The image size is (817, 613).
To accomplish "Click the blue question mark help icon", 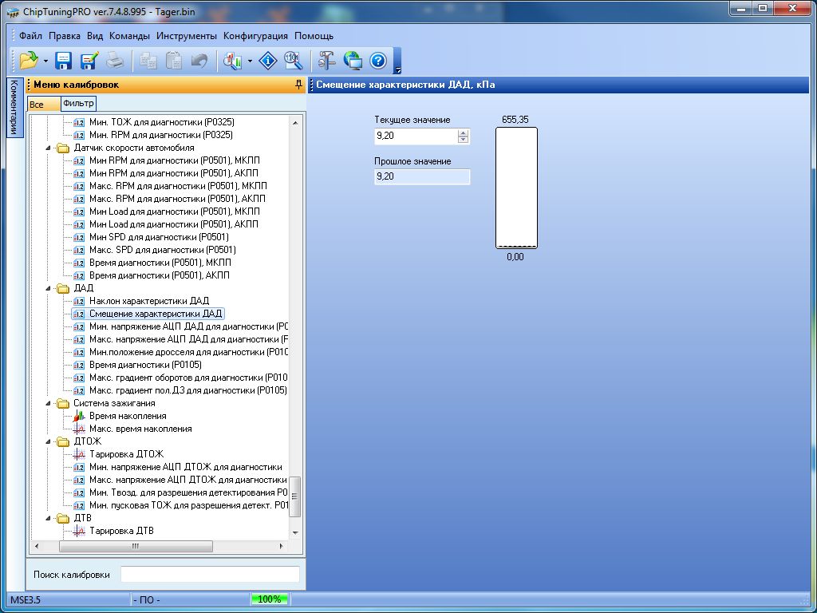I will (378, 60).
